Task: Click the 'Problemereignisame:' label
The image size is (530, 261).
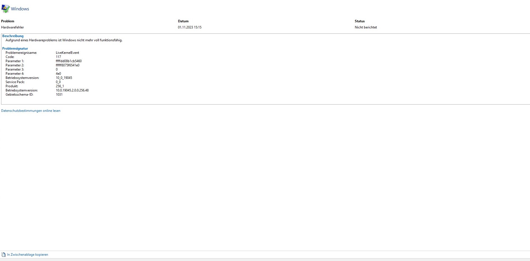Action: click(21, 53)
